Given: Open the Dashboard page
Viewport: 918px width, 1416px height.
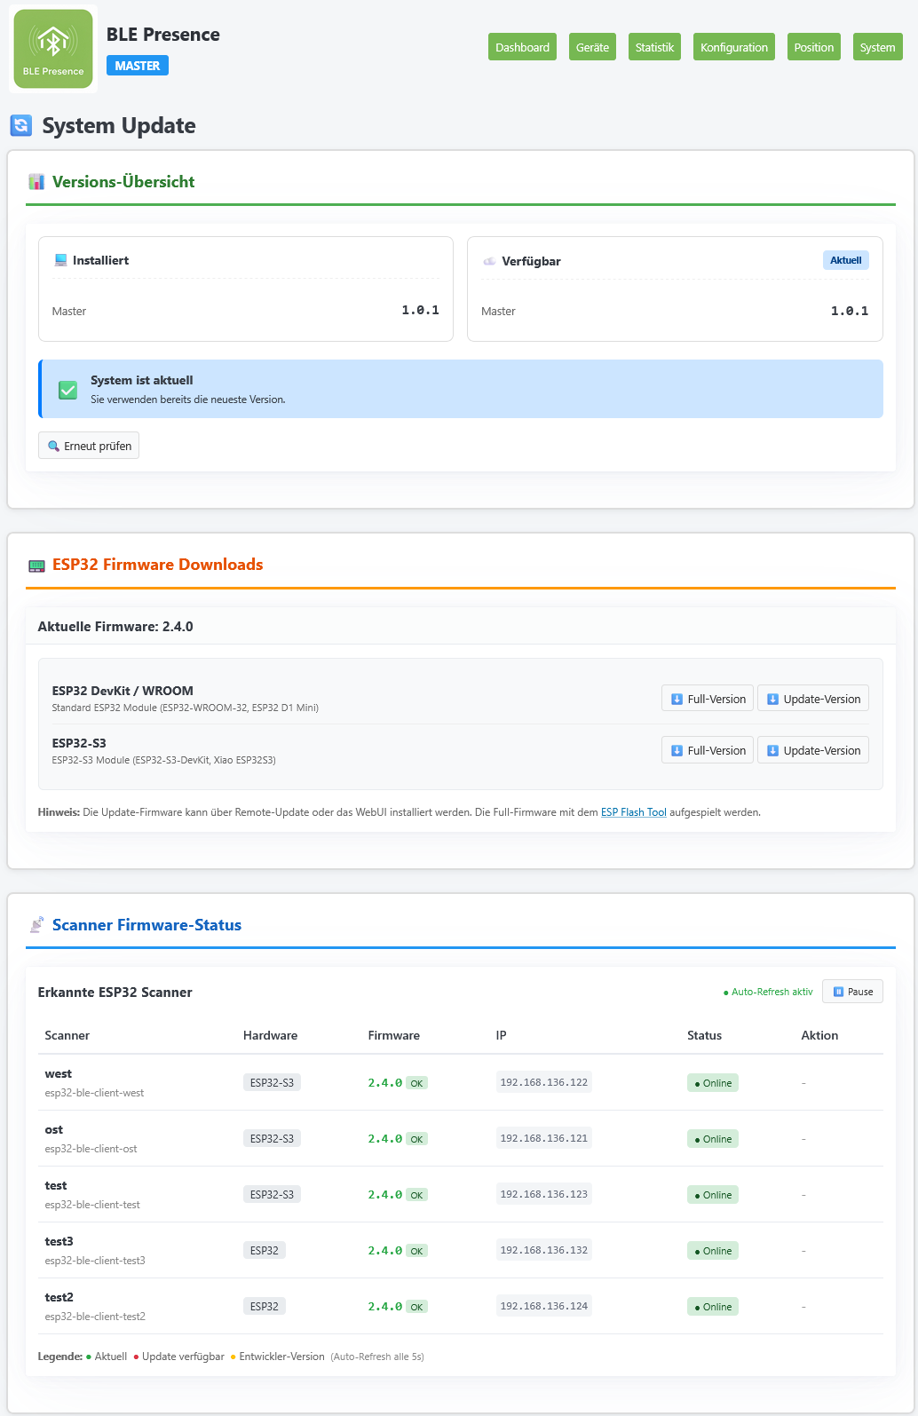Looking at the screenshot, I should 522,47.
